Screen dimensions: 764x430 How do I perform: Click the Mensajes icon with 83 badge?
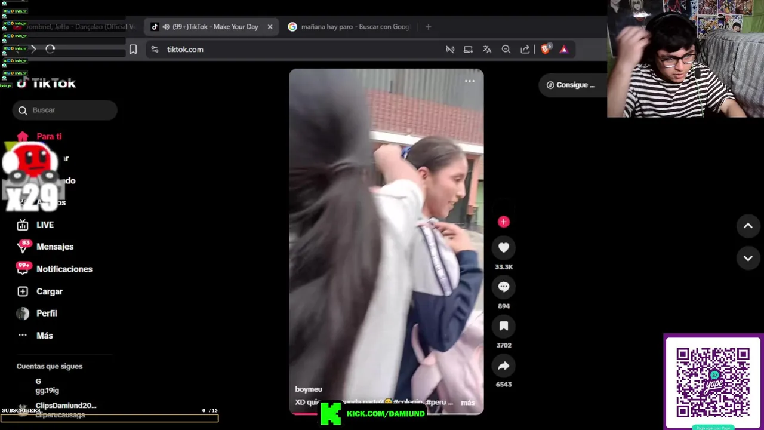(23, 247)
